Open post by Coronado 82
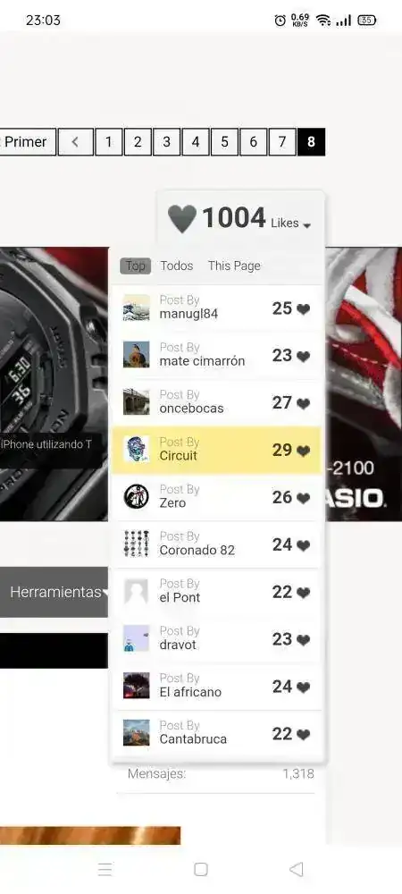The width and height of the screenshot is (402, 894). [216, 544]
